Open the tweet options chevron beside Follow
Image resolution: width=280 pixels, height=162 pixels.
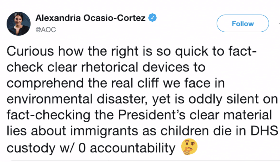pos(279,24)
